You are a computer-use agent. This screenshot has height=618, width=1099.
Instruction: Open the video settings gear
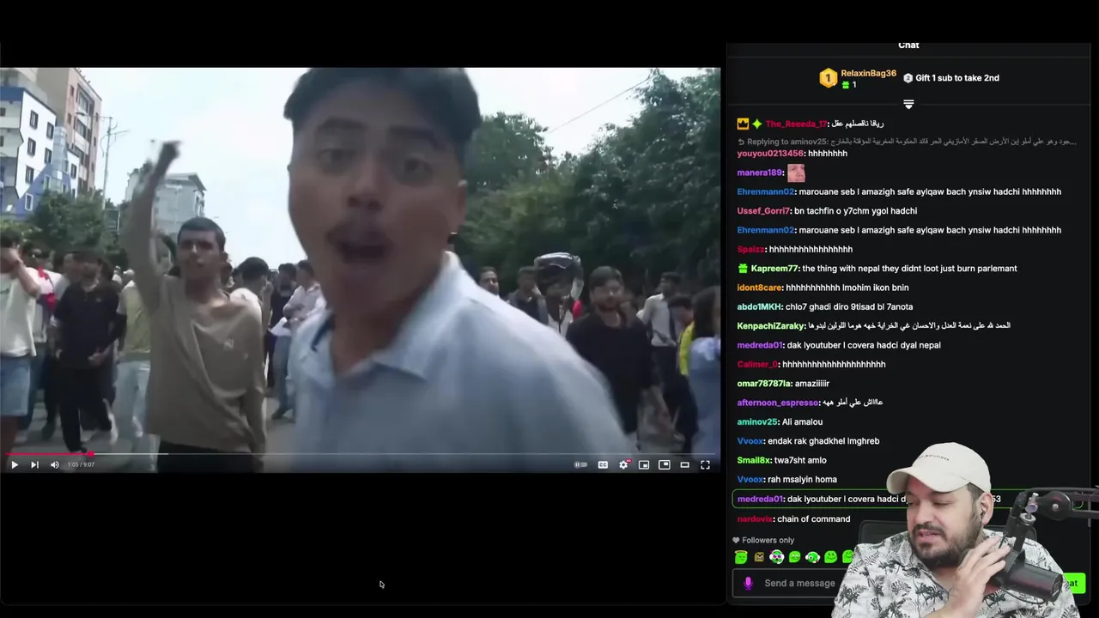[x=623, y=464]
